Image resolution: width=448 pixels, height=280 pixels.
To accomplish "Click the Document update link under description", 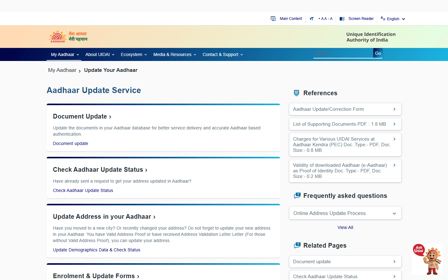I will point(70,143).
